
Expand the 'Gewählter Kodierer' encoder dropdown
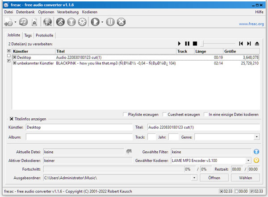(x=248, y=160)
